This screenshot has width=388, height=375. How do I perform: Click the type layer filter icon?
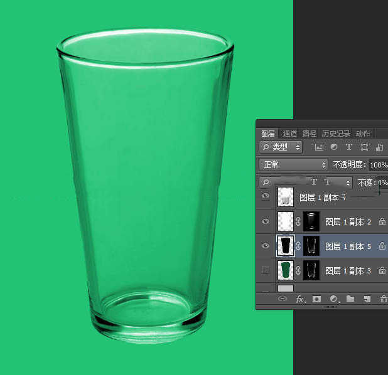pyautogui.click(x=348, y=147)
